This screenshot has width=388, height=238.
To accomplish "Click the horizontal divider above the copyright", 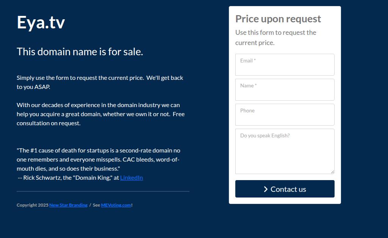I will click(103, 191).
